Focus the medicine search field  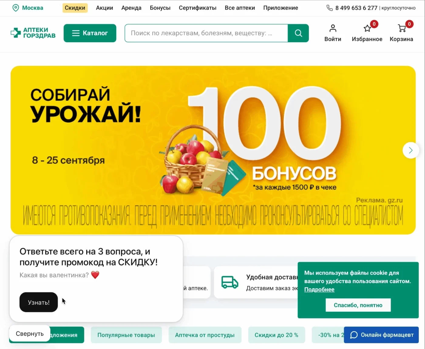(x=206, y=33)
